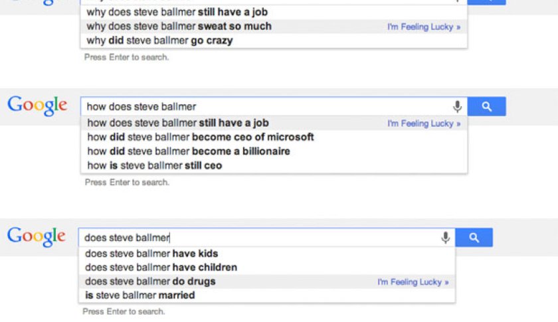Pick suggestion "why did steve ballmer go crazy"

(160, 40)
